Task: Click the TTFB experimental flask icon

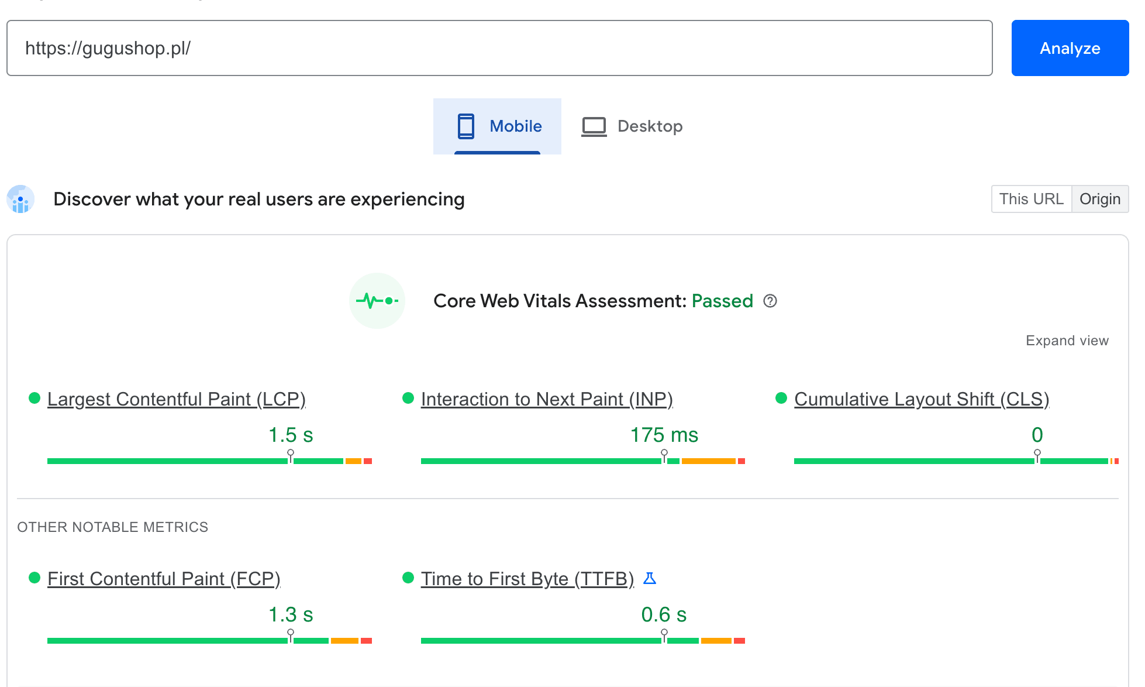Action: pyautogui.click(x=649, y=579)
